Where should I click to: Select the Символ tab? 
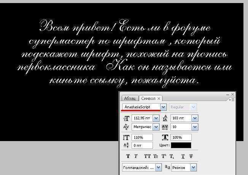(x=148, y=98)
